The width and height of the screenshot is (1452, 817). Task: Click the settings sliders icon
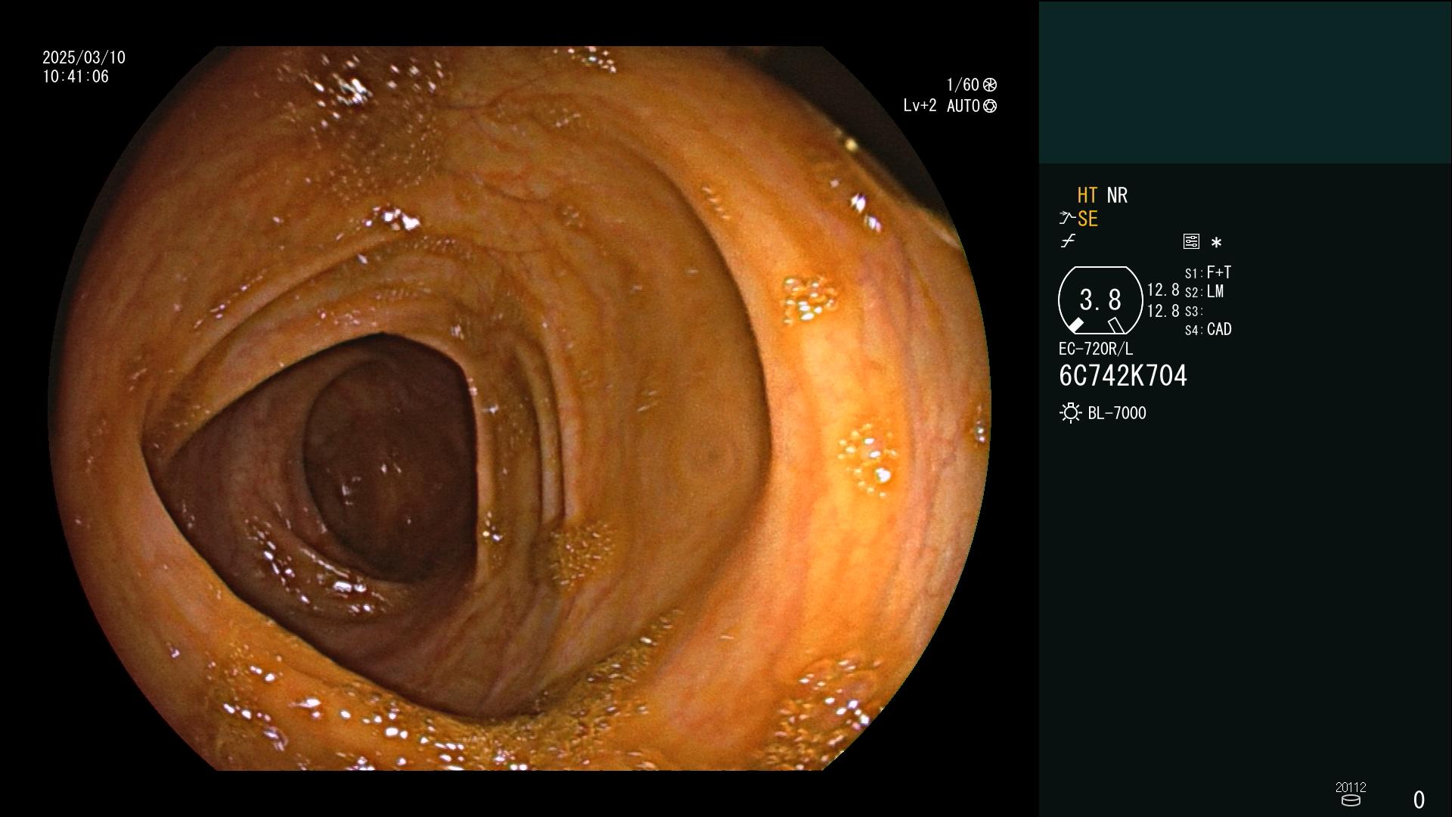tap(1191, 241)
